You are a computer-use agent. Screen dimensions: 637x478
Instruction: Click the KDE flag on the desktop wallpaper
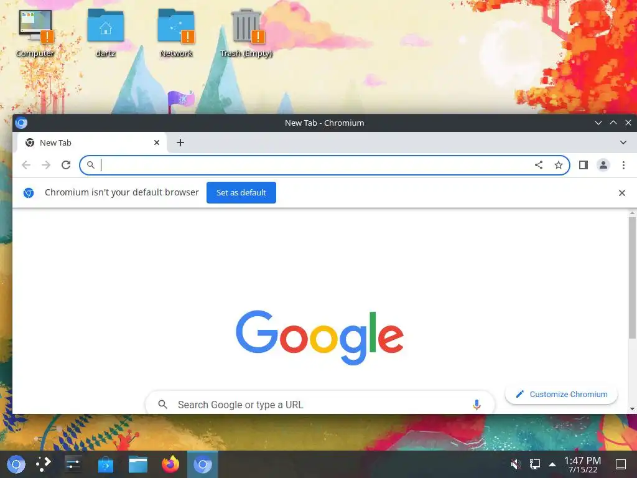click(x=181, y=101)
